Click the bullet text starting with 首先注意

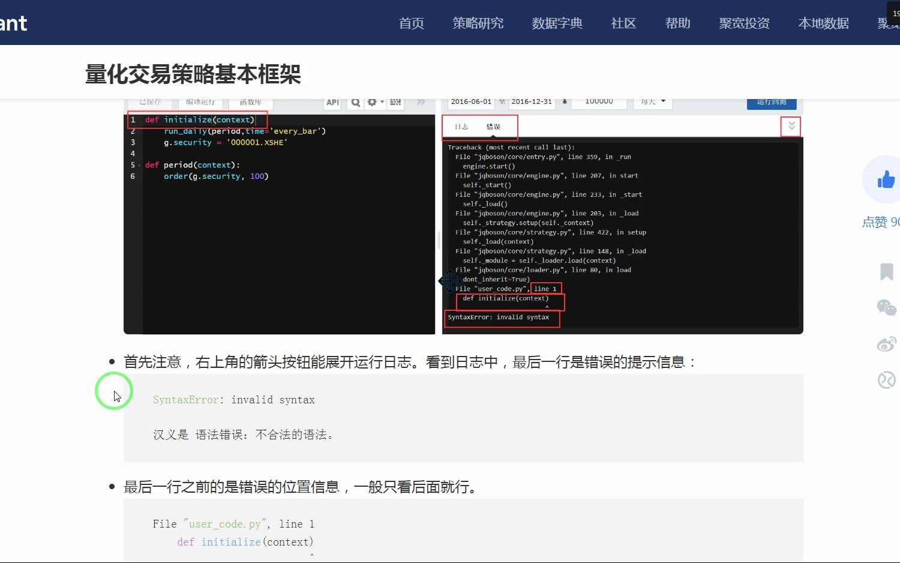[410, 362]
